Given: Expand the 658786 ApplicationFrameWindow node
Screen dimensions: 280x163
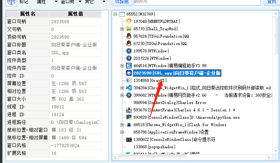Looking at the screenshot, I should pyautogui.click(x=122, y=132).
